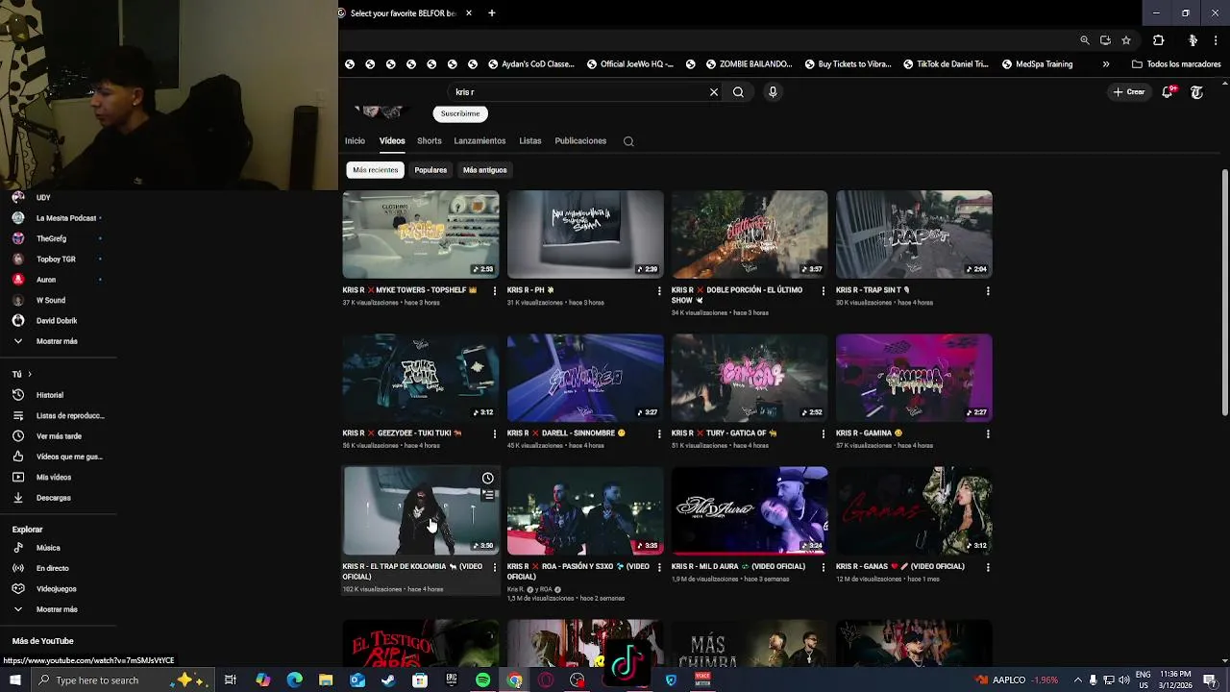Switch to the Lanzamientos channel tab
This screenshot has height=692, width=1230.
point(480,141)
